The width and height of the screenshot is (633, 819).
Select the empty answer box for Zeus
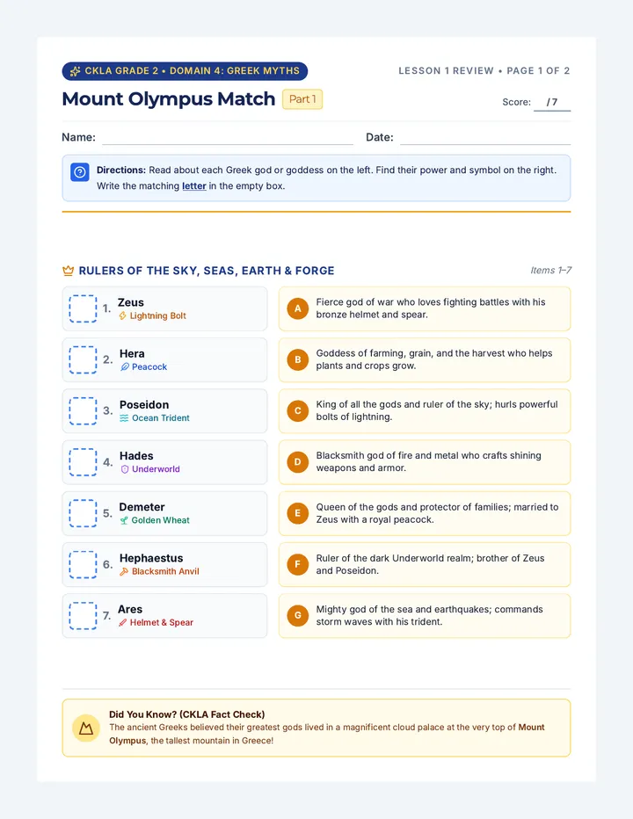pyautogui.click(x=84, y=308)
